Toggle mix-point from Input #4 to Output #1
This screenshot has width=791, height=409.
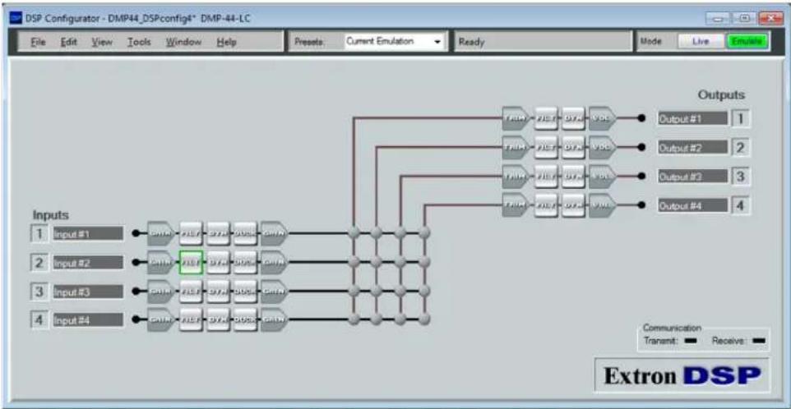tap(354, 319)
